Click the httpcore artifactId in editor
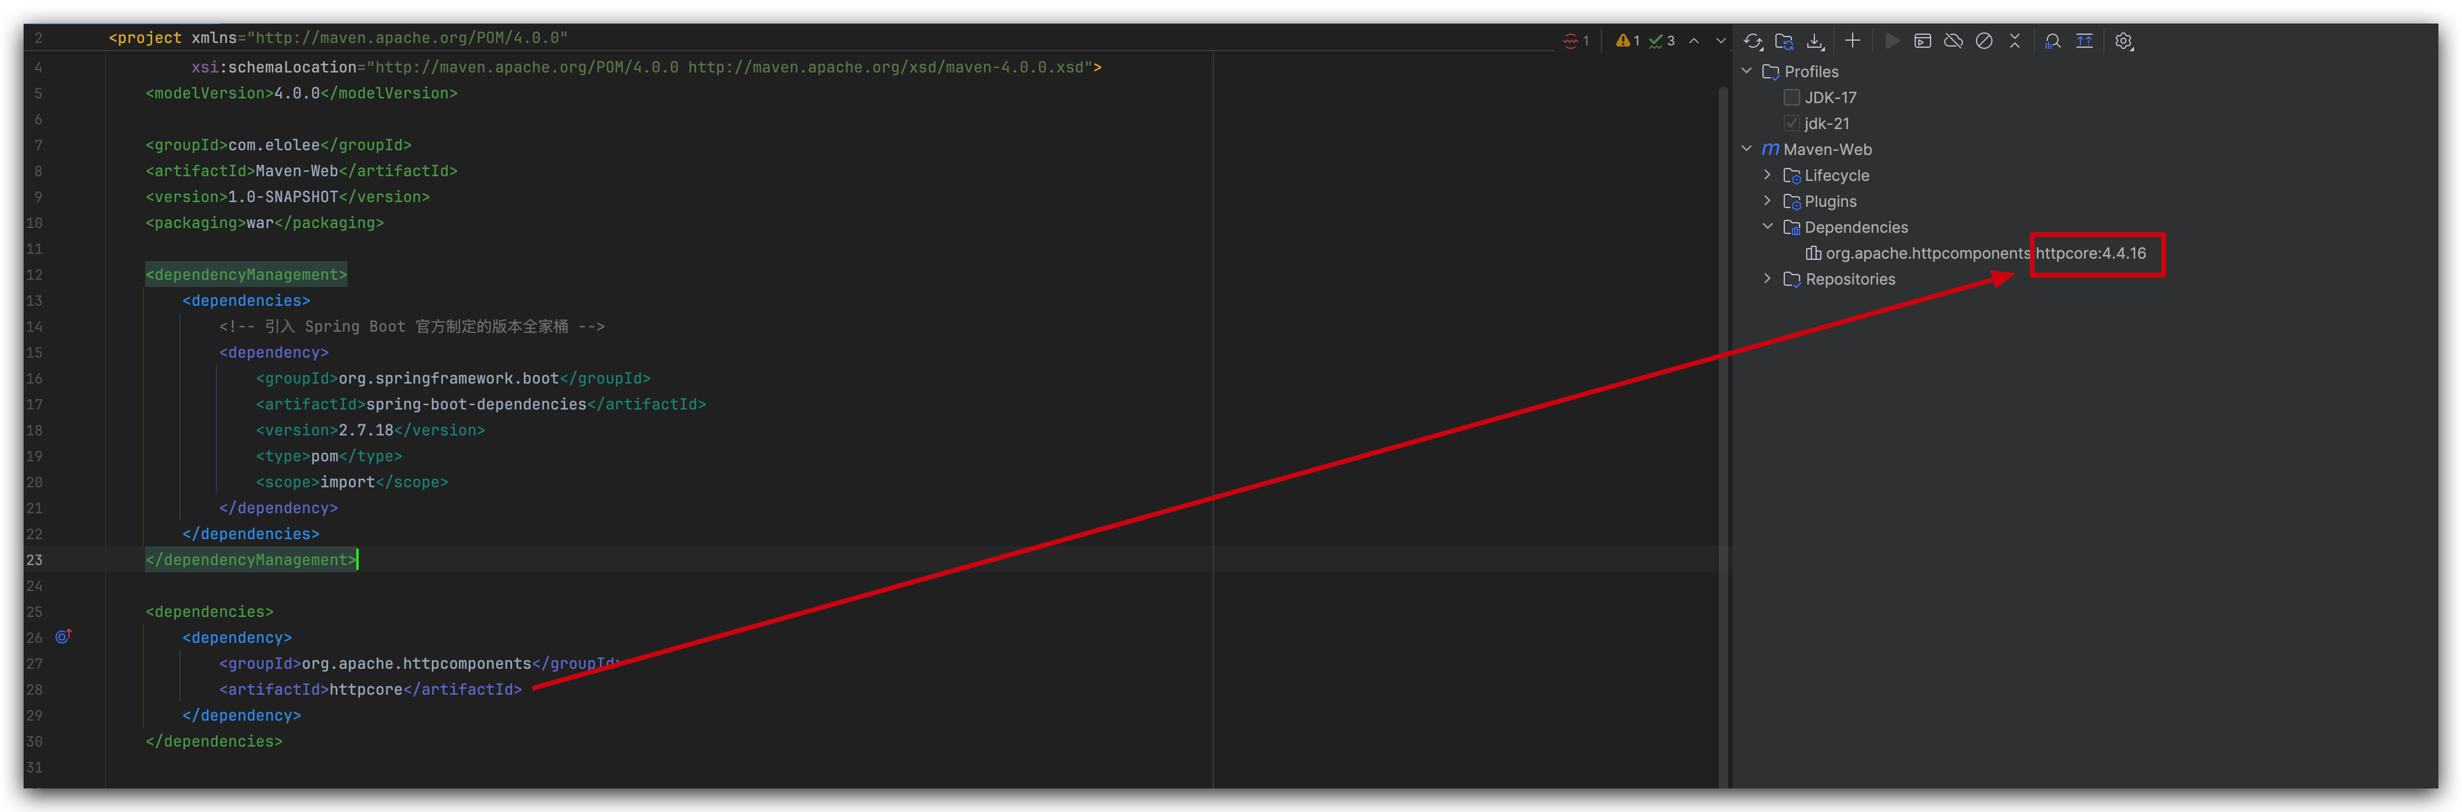The width and height of the screenshot is (2462, 812). 366,689
